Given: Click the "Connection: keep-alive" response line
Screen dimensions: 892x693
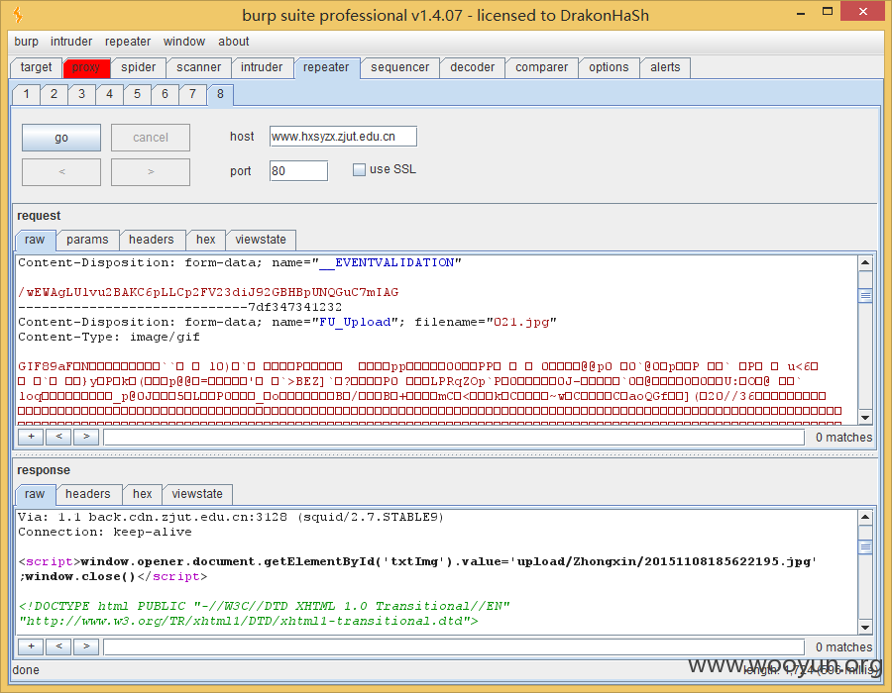Looking at the screenshot, I should pyautogui.click(x=105, y=532).
